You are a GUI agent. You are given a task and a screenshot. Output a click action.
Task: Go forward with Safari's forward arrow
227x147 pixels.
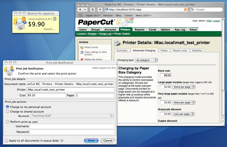[85, 10]
